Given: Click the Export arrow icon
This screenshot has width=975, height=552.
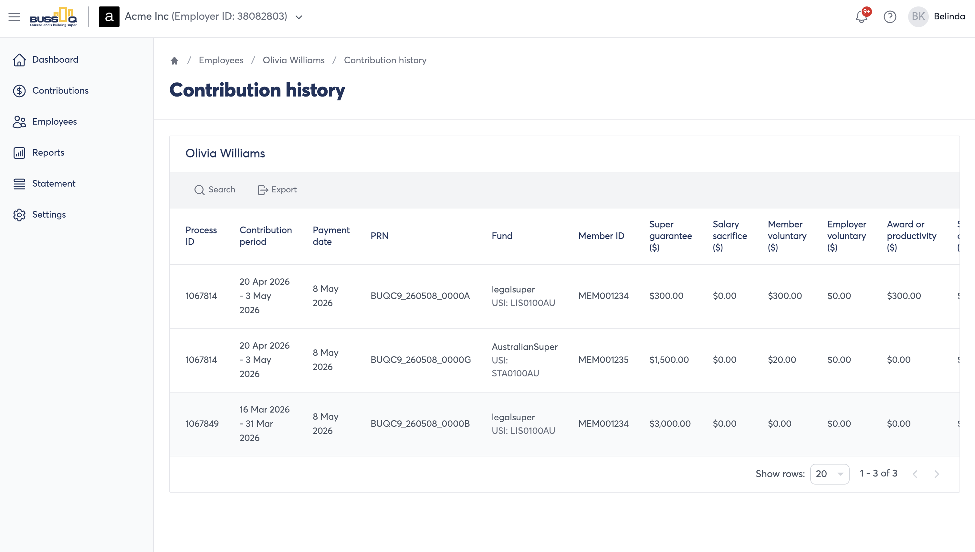Looking at the screenshot, I should click(x=263, y=190).
